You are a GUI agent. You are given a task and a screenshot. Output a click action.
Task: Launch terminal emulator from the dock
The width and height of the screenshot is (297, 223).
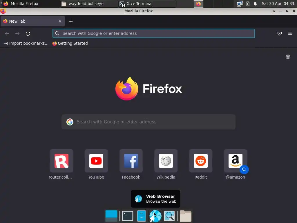(x=128, y=216)
